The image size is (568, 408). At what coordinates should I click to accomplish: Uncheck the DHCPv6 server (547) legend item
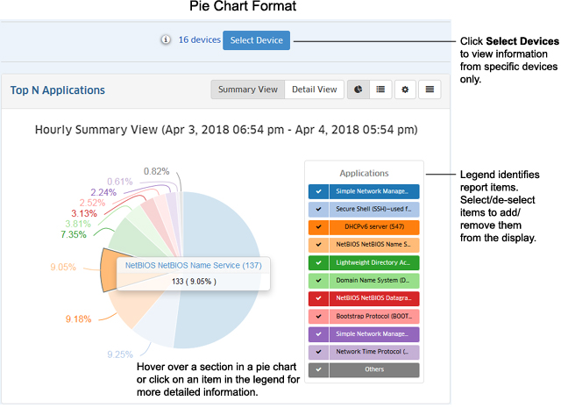click(x=364, y=226)
